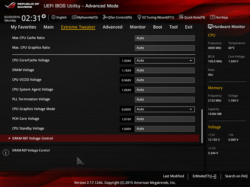Open Quick Note pencil icon
250x187 pixels.
click(181, 17)
